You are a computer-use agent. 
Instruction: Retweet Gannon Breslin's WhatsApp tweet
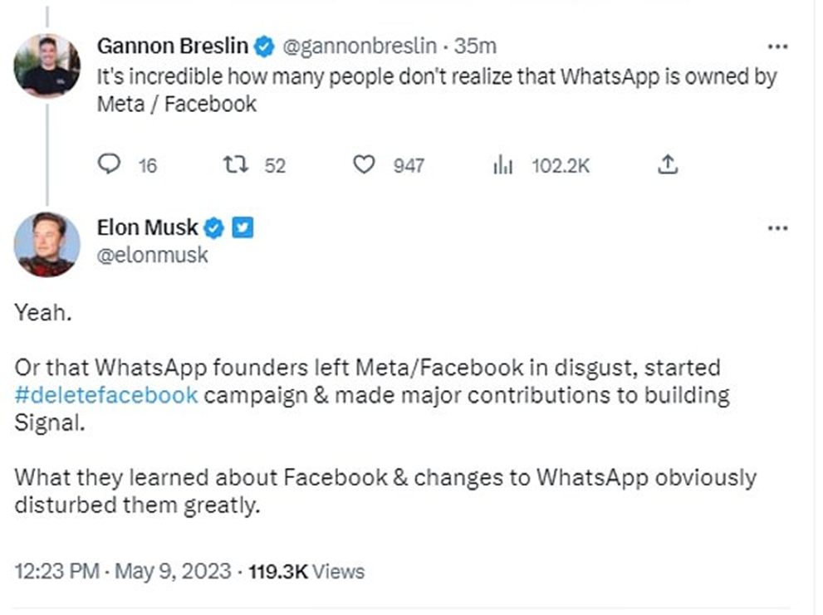pos(236,165)
